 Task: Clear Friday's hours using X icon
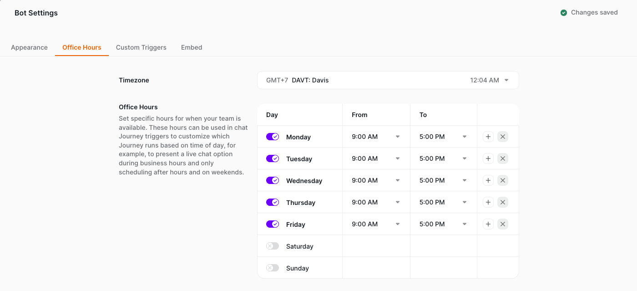tap(503, 224)
